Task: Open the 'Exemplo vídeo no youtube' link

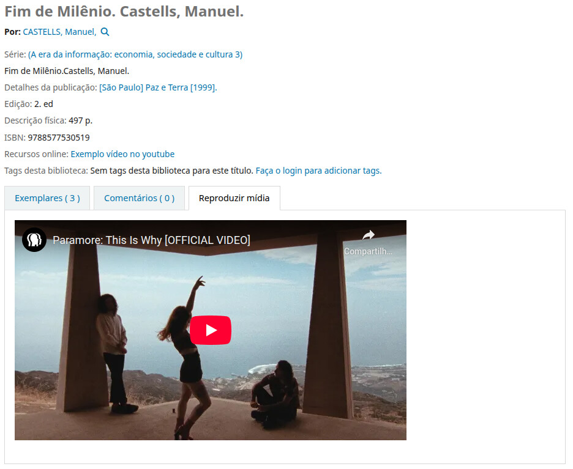Action: (122, 154)
